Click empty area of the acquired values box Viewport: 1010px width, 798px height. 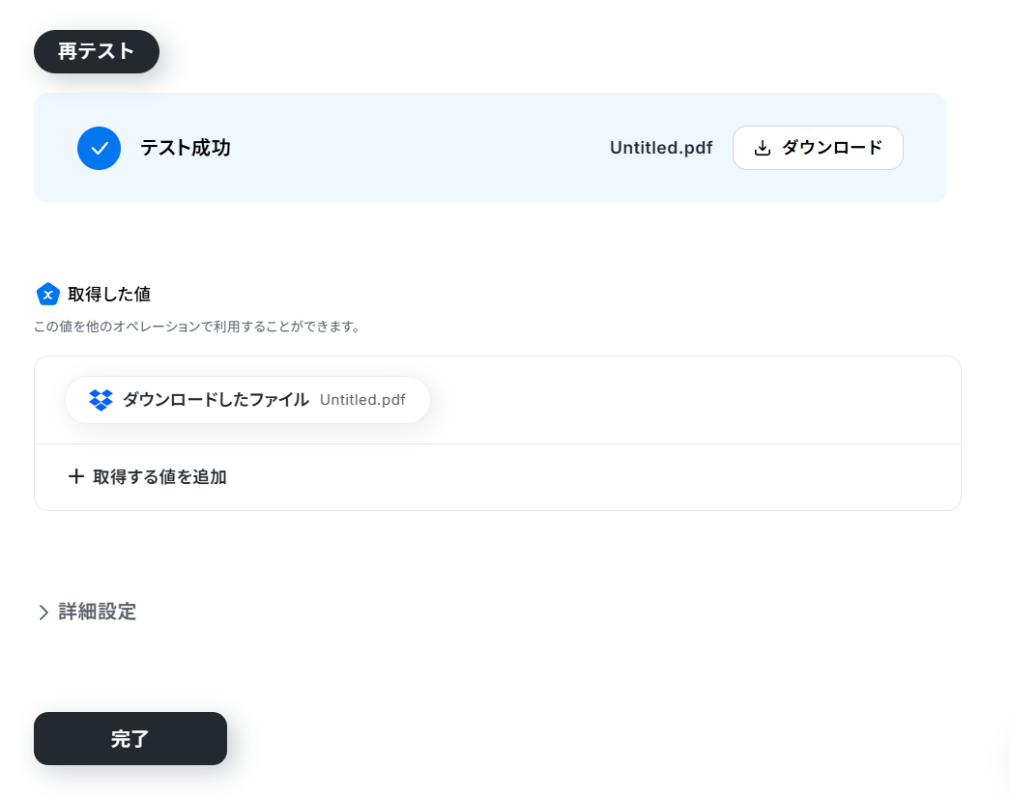coord(696,400)
